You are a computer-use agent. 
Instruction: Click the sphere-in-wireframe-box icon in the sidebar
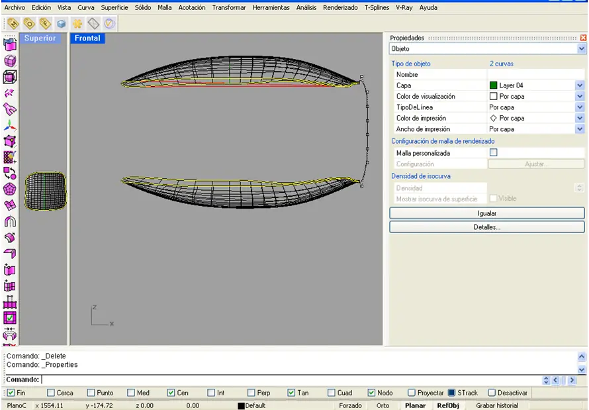pos(10,77)
